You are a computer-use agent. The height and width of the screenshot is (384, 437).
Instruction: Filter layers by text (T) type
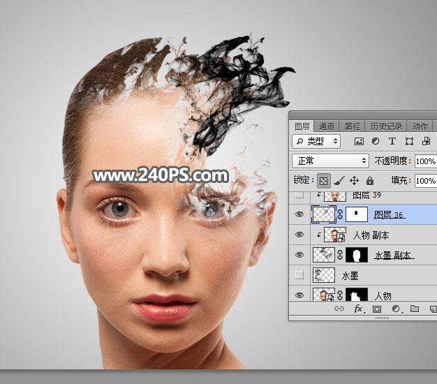[x=392, y=141]
